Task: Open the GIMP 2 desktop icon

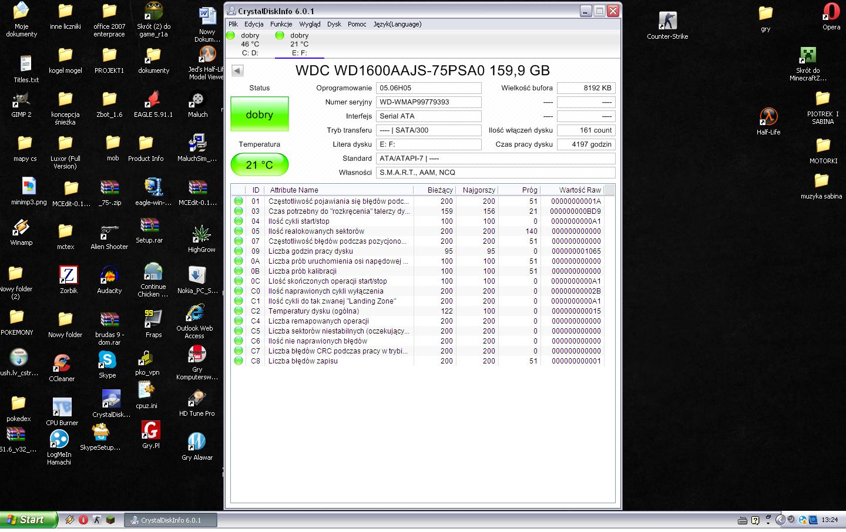Action: [x=21, y=105]
